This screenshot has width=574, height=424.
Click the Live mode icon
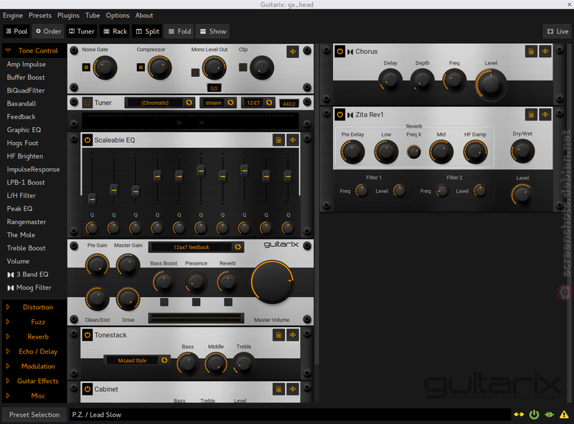(x=550, y=32)
